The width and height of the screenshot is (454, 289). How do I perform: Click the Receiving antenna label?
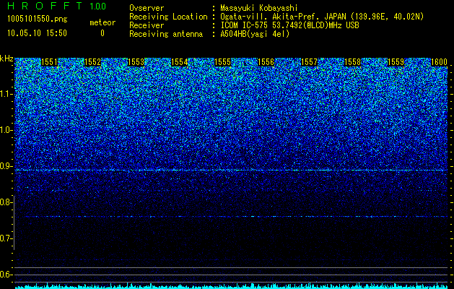[x=166, y=34]
